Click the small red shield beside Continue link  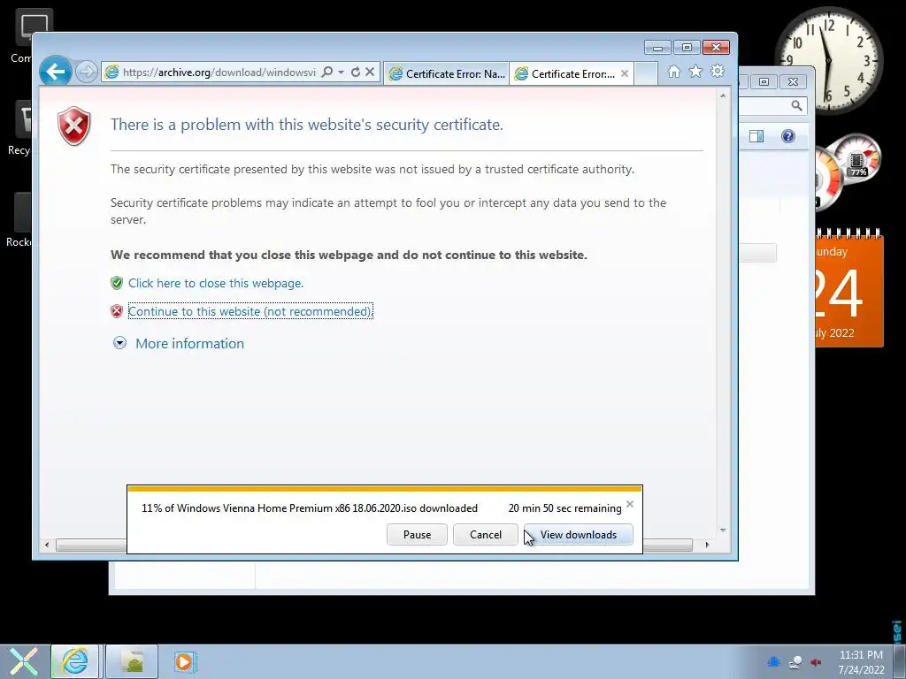[117, 311]
